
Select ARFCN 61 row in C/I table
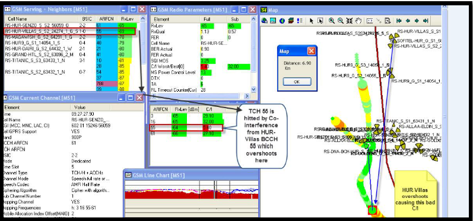click(187, 134)
